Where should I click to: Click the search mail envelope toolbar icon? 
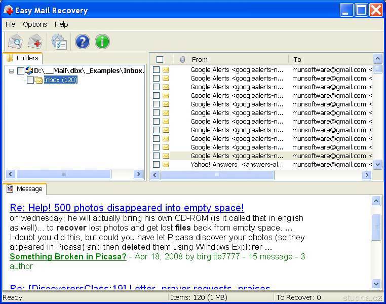point(15,42)
